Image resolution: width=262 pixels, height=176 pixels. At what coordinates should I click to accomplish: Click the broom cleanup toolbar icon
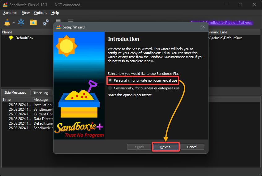[7, 22]
